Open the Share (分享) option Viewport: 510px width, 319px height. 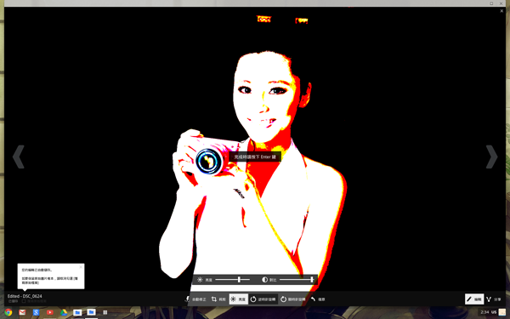click(494, 299)
